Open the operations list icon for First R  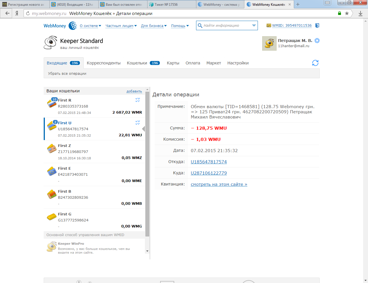pos(138,100)
